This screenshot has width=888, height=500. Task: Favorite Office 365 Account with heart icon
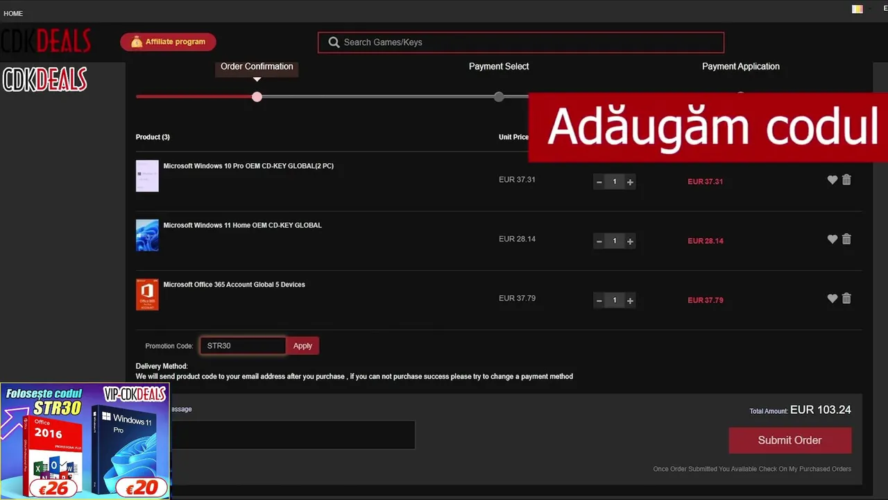click(832, 299)
